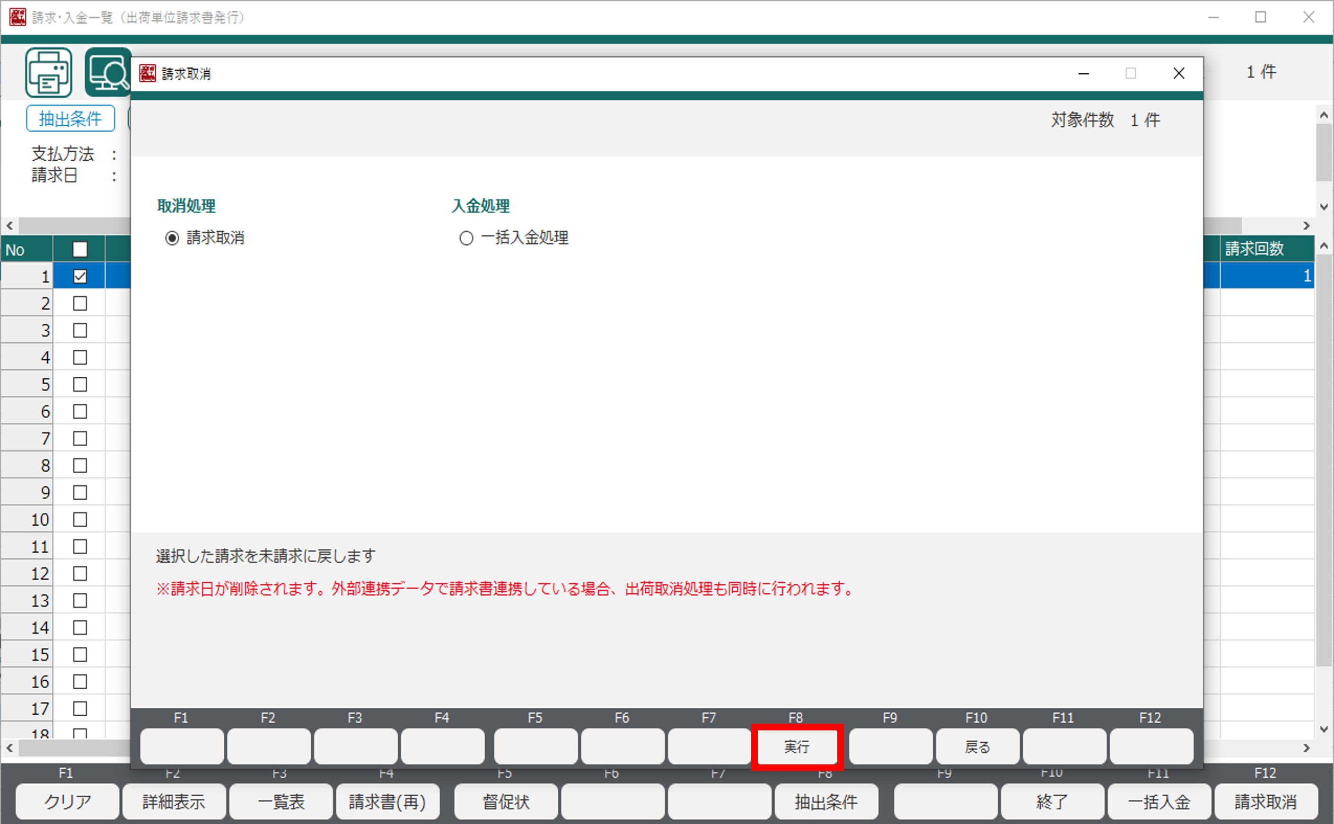The image size is (1334, 824).
Task: Click the 請求取消 dialog title icon
Action: pyautogui.click(x=147, y=73)
